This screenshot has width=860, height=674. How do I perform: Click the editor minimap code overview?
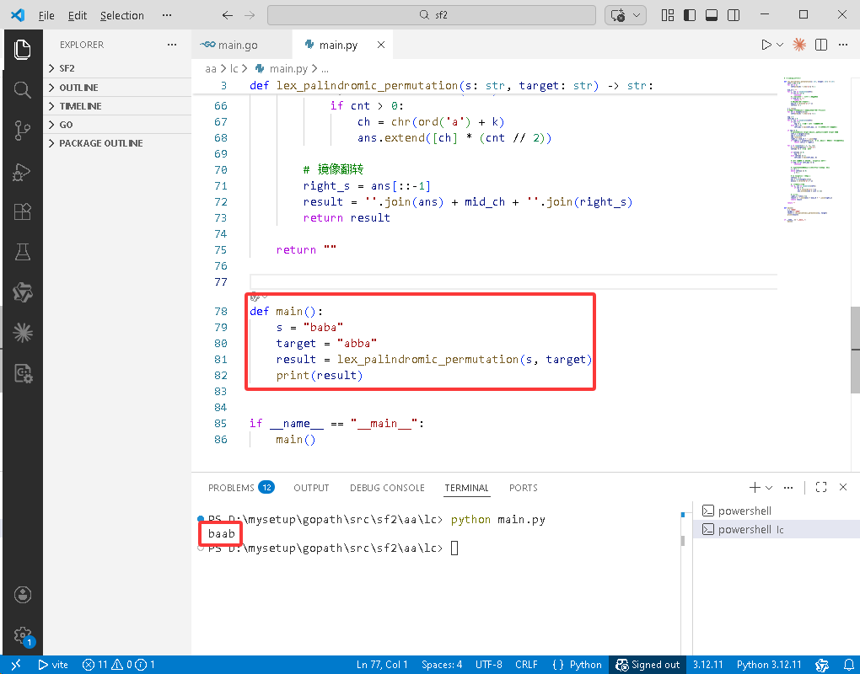point(814,148)
